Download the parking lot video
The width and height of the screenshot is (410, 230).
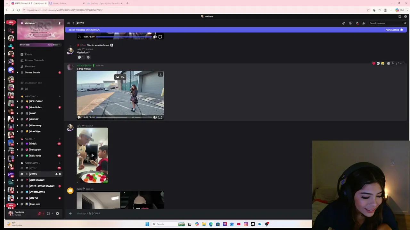[161, 74]
